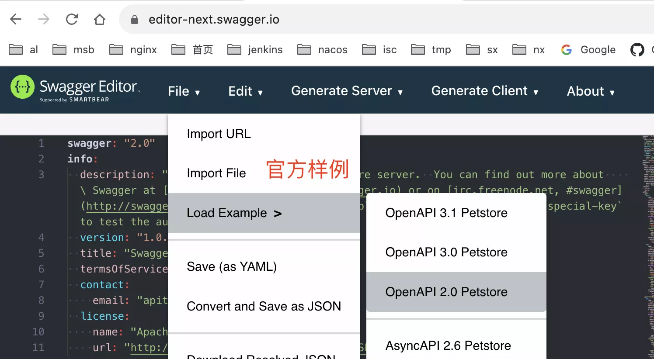654x359 pixels.
Task: Load the OpenAPI 3.0 Petstore example
Action: tap(456, 252)
